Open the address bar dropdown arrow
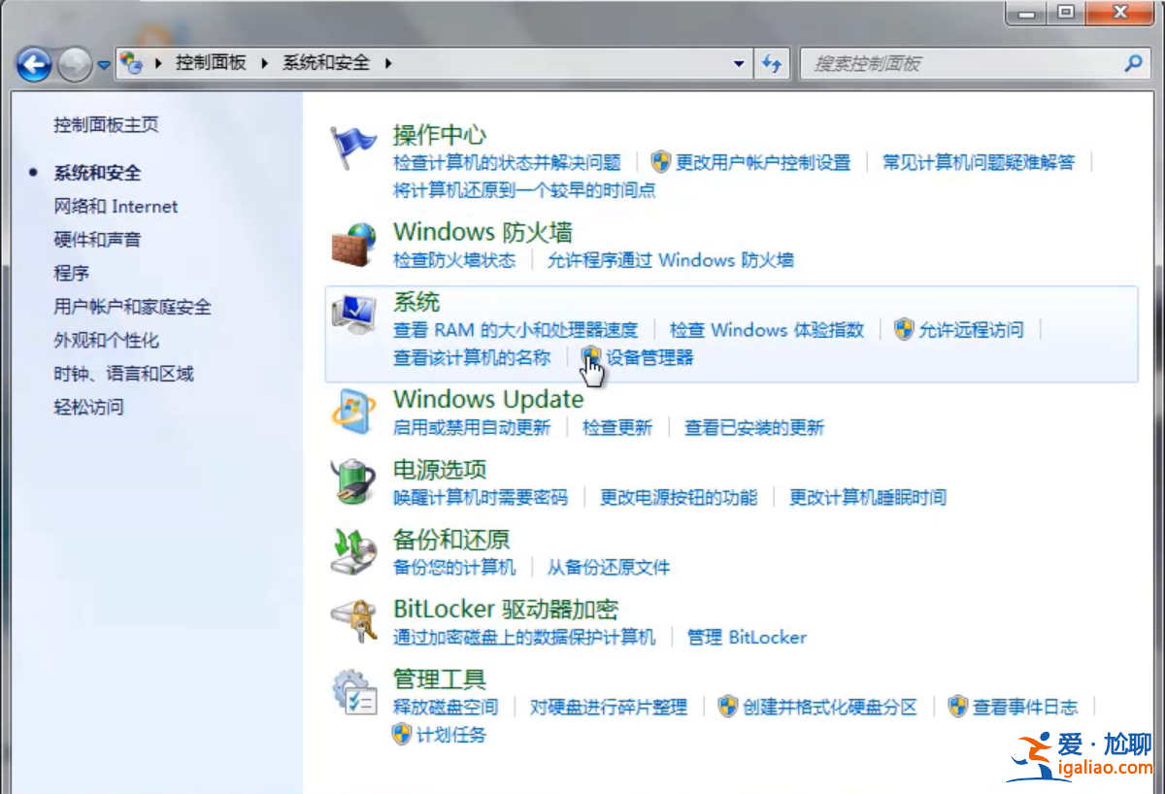The width and height of the screenshot is (1165, 794). click(x=739, y=62)
